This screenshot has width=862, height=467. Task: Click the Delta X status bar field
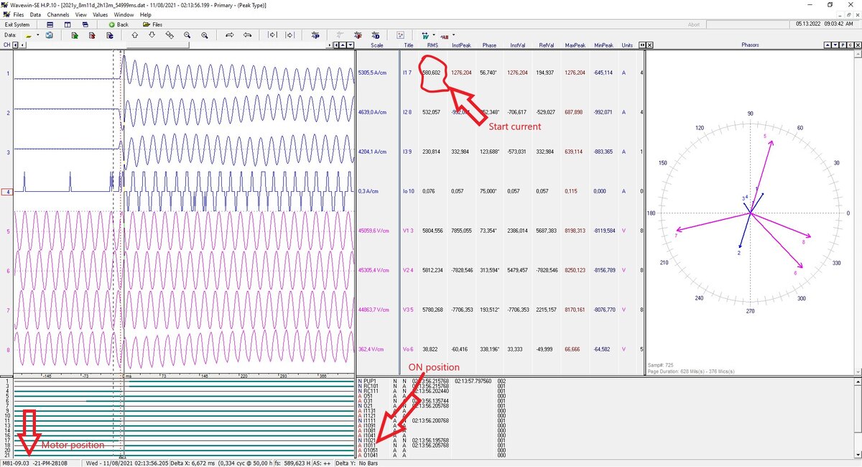tap(220, 463)
